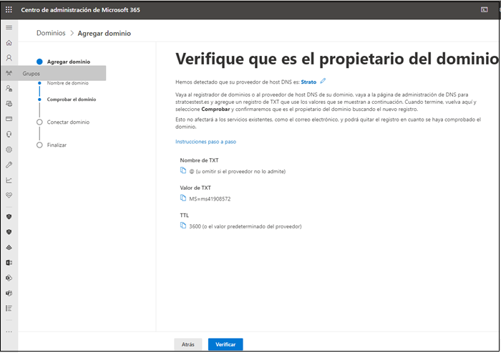The image size is (501, 353).
Task: Open SharePoint admin center icon
Action: (9, 278)
